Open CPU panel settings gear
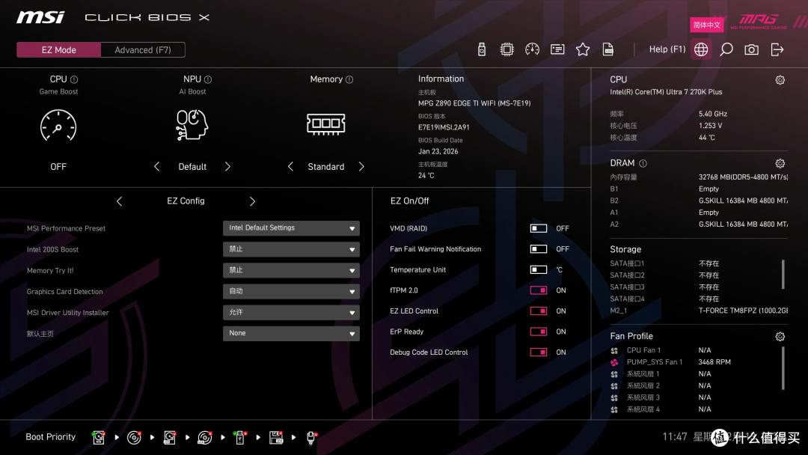Screen dimensions: 808x455 click(780, 80)
